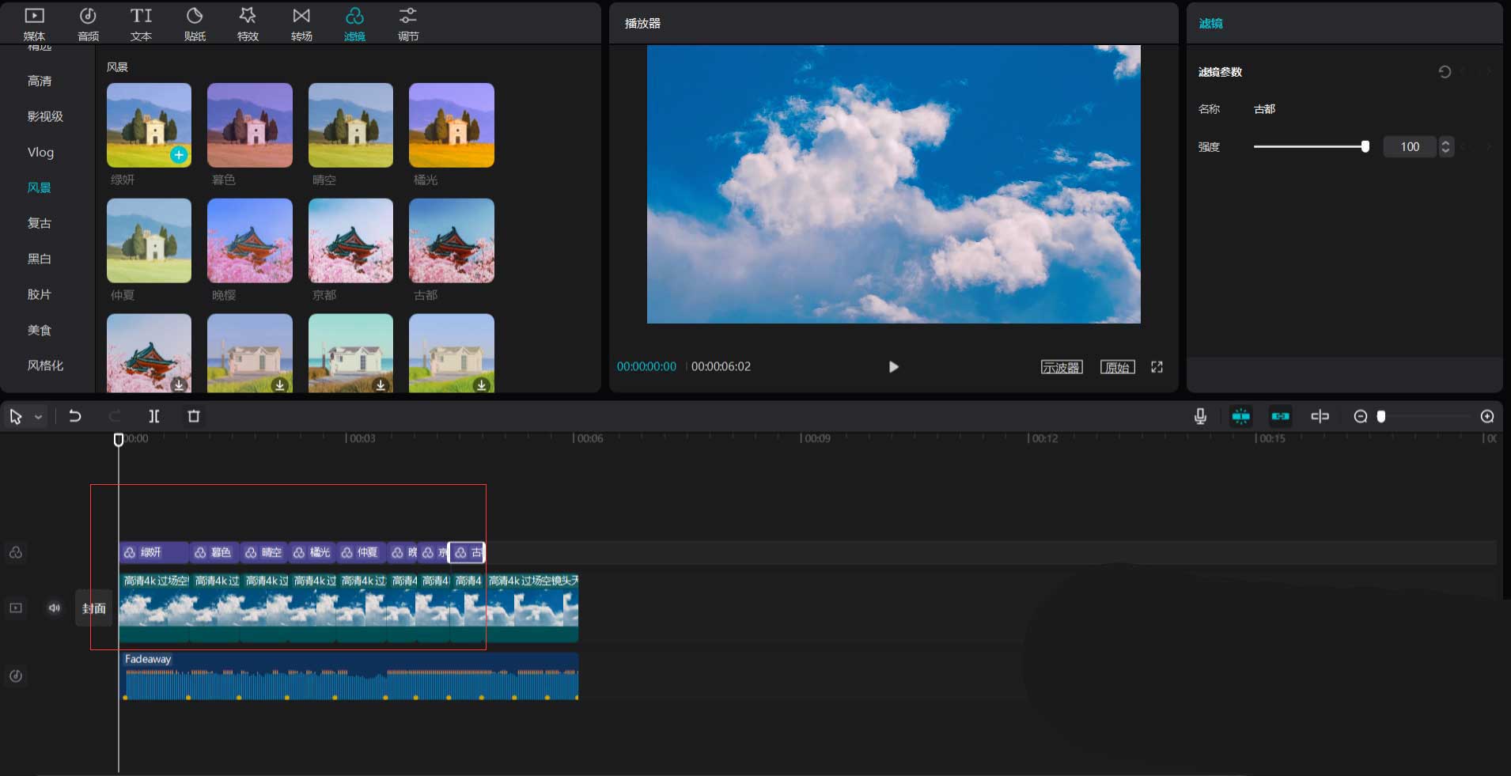Add 绿妍 filter using plus icon
Image resolution: width=1511 pixels, height=776 pixels.
(x=180, y=155)
